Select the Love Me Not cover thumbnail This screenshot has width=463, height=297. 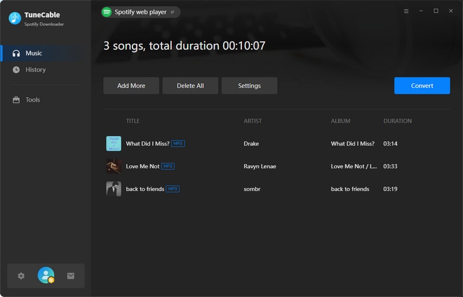tap(113, 166)
